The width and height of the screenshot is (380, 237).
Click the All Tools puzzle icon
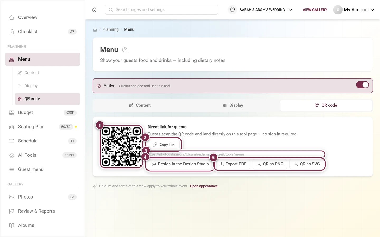[x=12, y=155]
